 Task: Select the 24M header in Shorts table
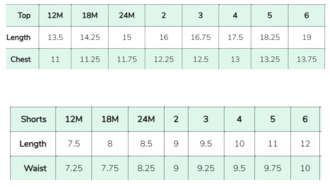click(146, 119)
